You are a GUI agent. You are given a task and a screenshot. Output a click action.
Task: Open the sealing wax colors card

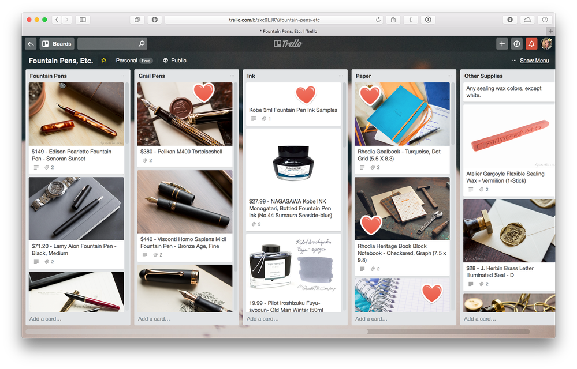pyautogui.click(x=508, y=92)
